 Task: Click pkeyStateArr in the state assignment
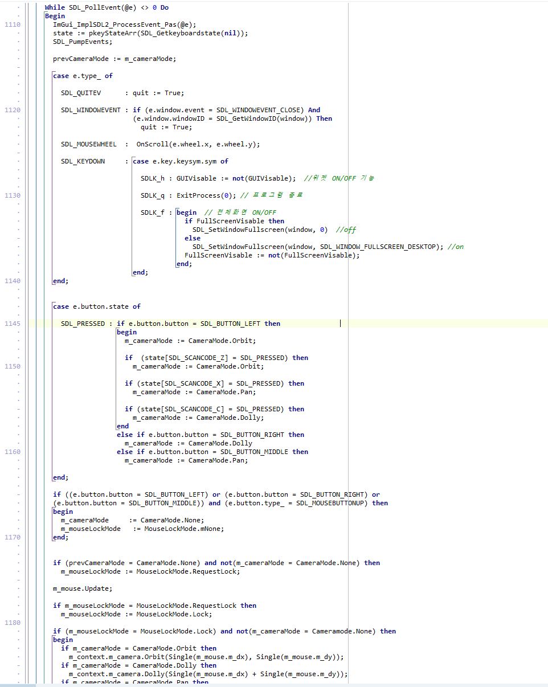pyautogui.click(x=113, y=33)
